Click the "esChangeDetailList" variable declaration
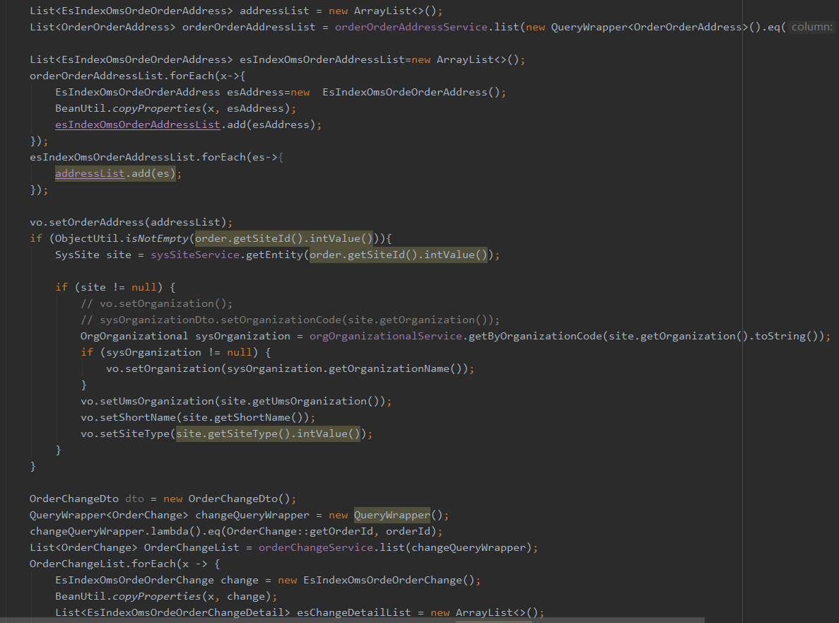 [353, 613]
